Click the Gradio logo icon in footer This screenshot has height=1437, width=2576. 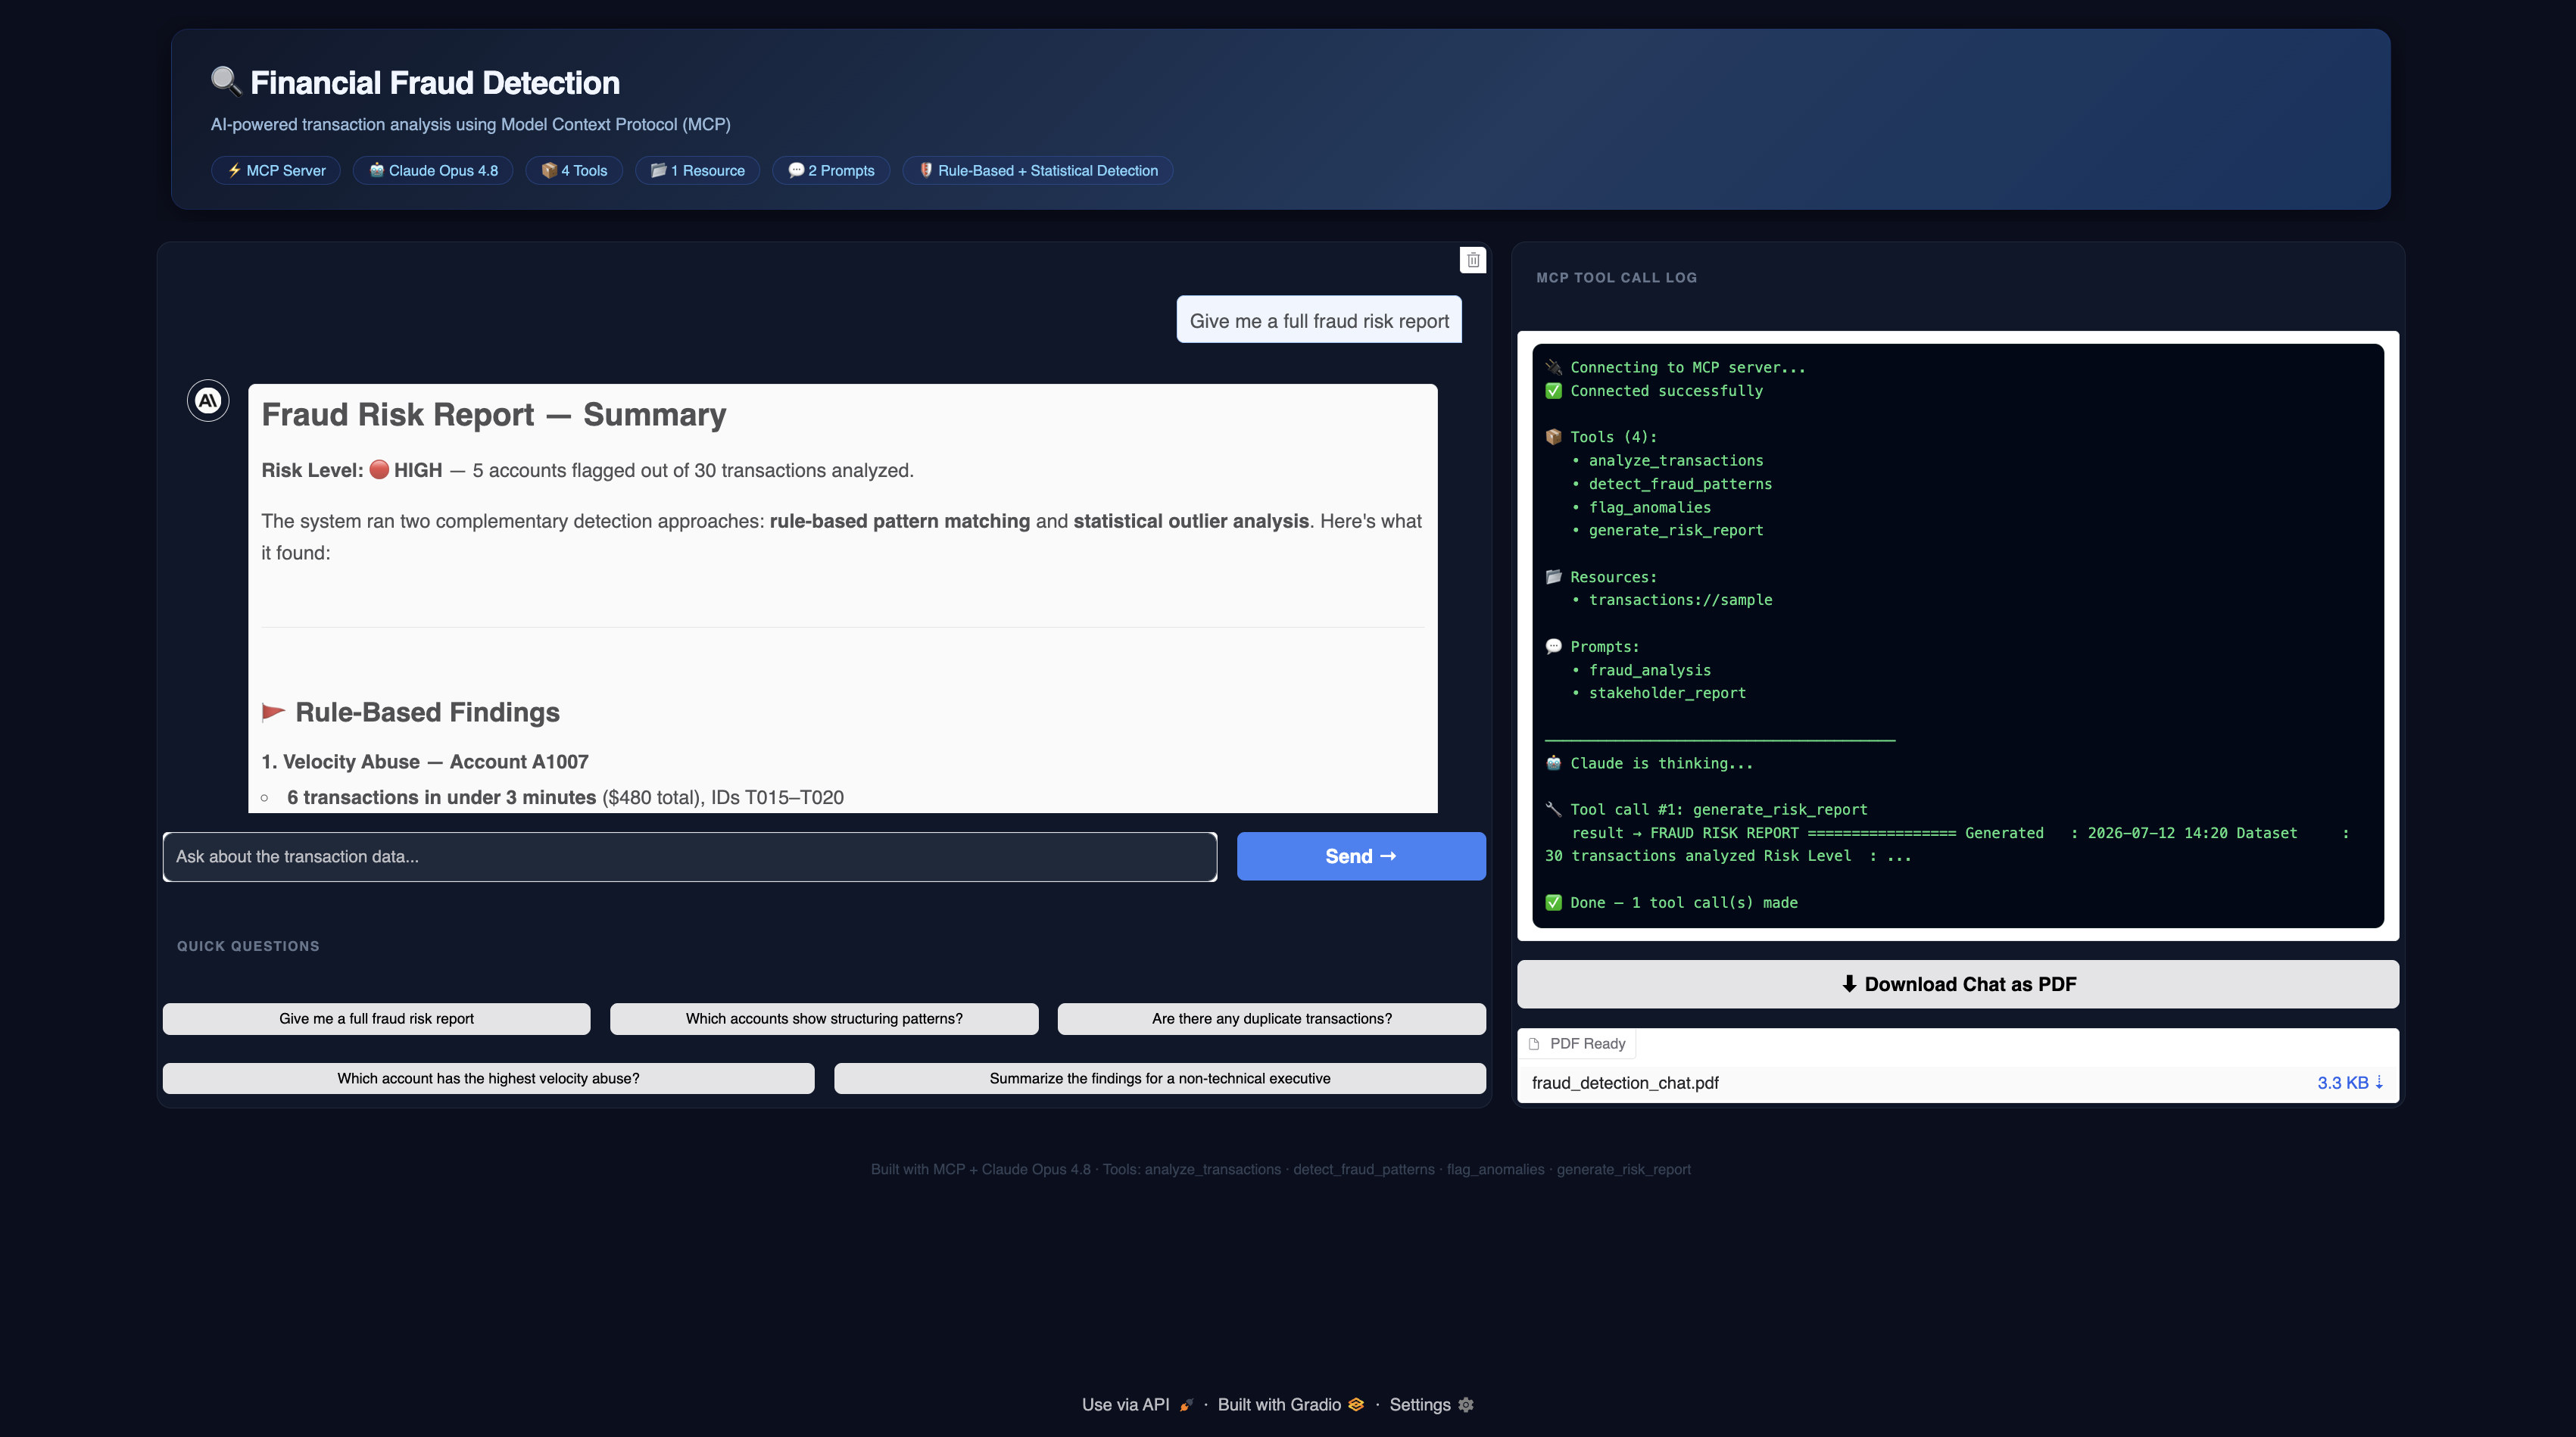[x=1356, y=1405]
